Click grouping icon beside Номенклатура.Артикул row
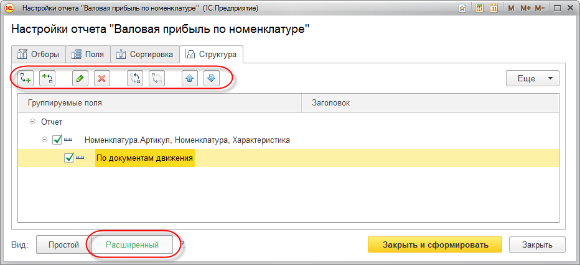 pos(68,140)
